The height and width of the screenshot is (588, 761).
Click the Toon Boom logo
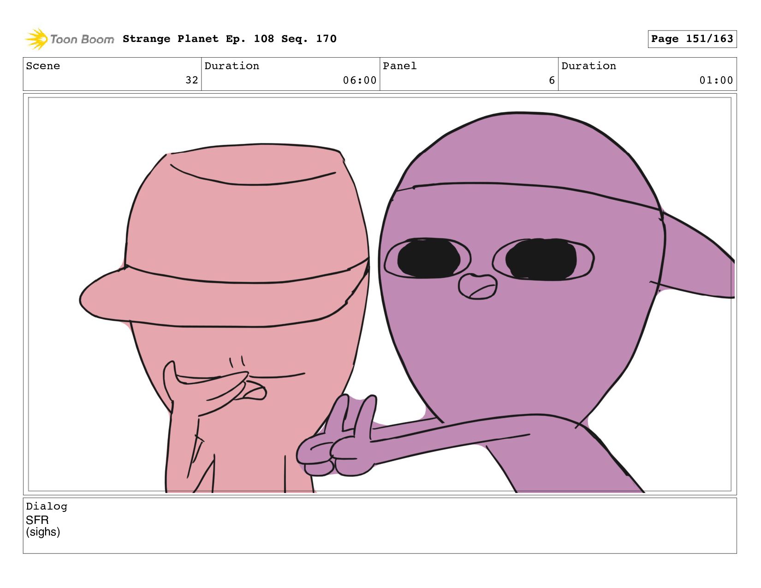69,39
